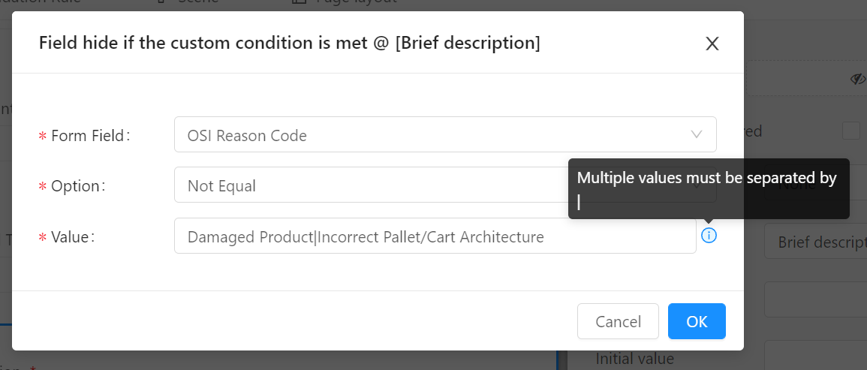Viewport: 867px width, 370px height.
Task: Click the Value field containing Damaged Product text
Action: 435,236
